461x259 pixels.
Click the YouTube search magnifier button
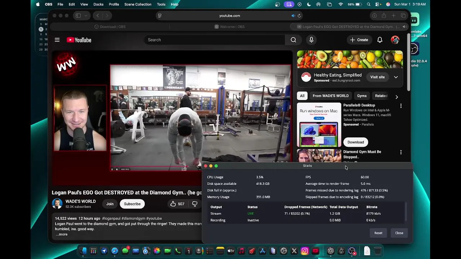pyautogui.click(x=294, y=40)
